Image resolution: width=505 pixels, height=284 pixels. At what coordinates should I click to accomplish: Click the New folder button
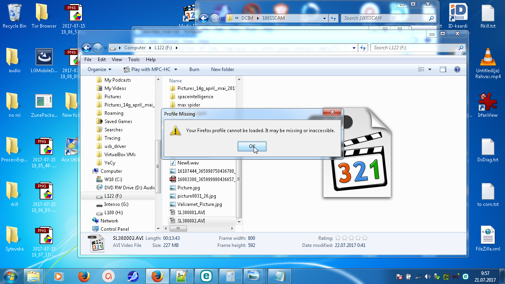tap(223, 69)
